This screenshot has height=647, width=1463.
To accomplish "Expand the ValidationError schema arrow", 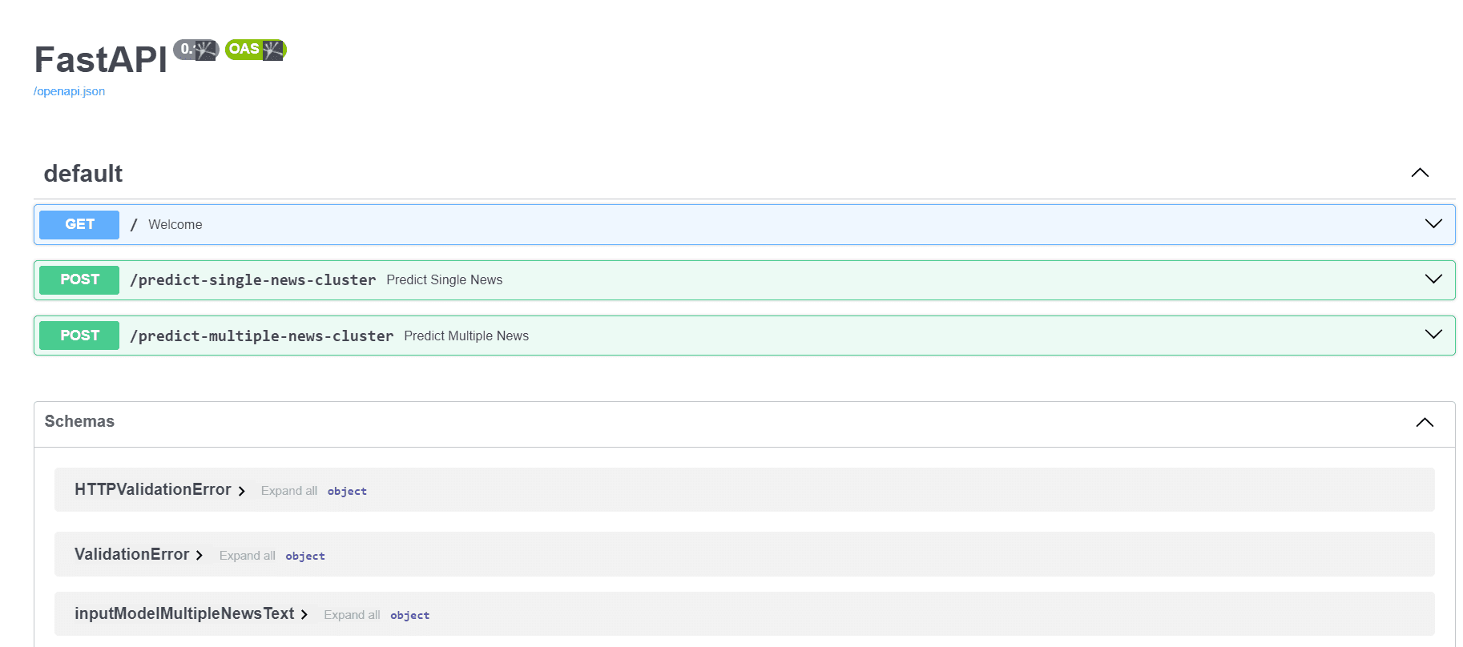I will 199,556.
